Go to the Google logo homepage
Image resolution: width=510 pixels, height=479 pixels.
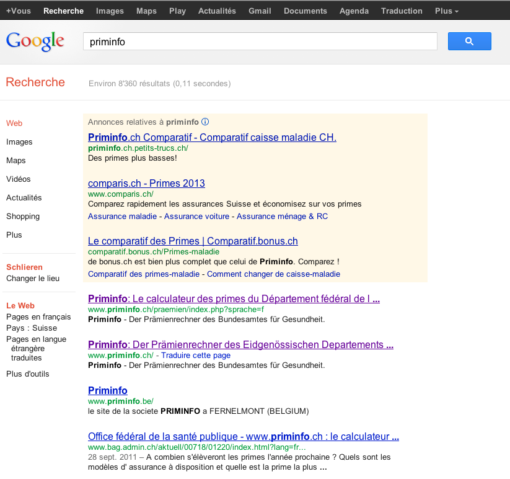pos(35,42)
